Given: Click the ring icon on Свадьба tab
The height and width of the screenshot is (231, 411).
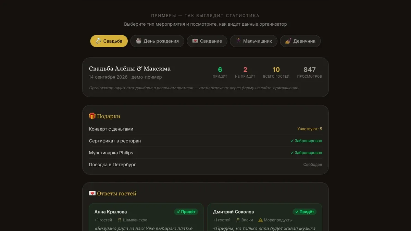Looking at the screenshot, I should [x=98, y=41].
